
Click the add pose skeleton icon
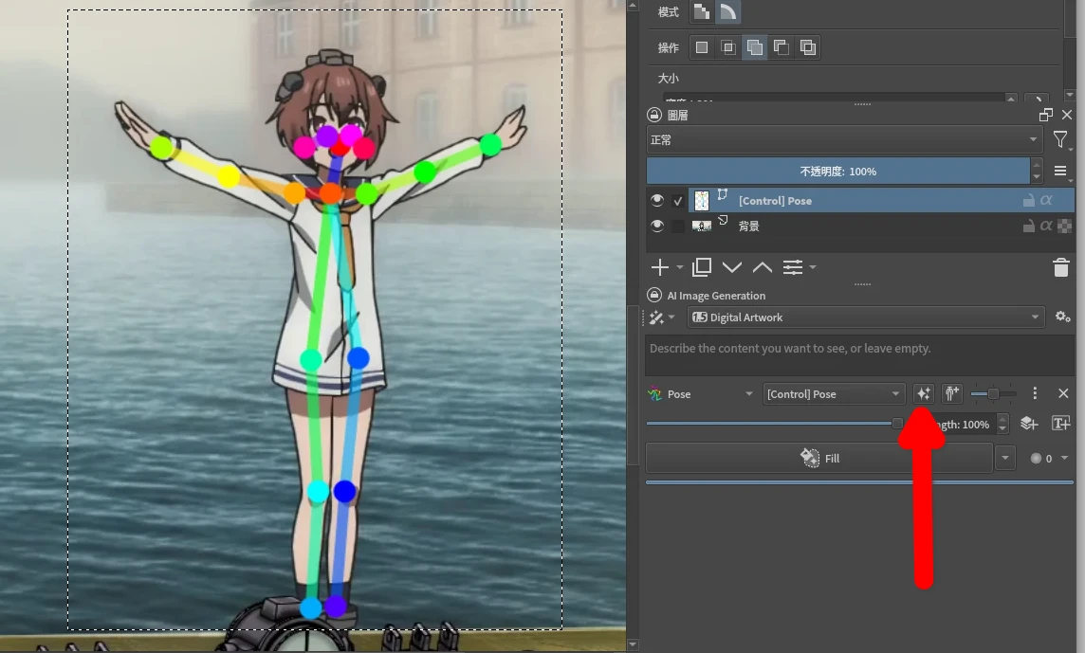point(951,394)
